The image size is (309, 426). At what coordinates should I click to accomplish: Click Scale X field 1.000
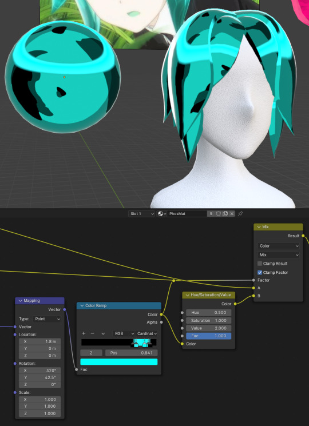tap(39, 400)
